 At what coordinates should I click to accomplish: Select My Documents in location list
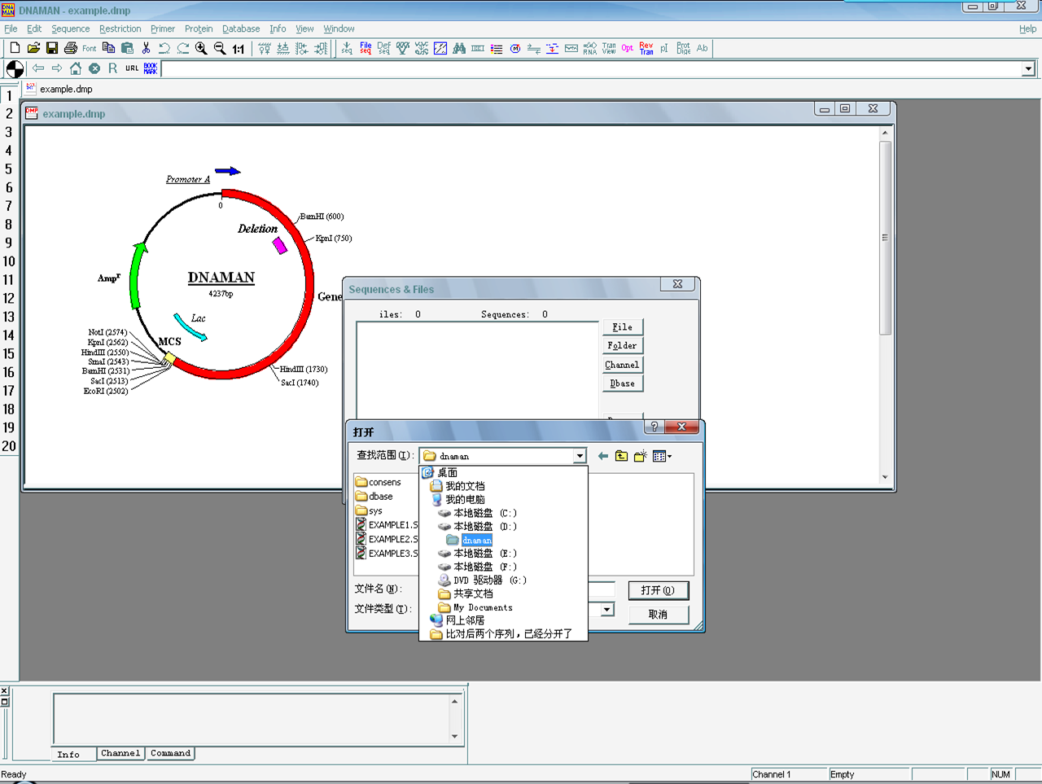tap(475, 607)
